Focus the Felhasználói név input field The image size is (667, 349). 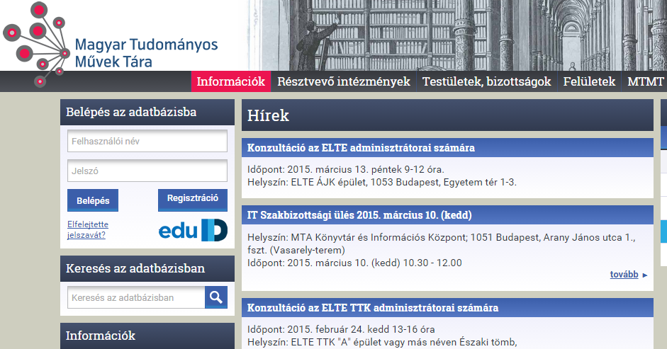pos(147,141)
